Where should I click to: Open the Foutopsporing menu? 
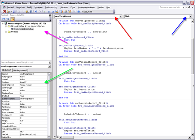(x=51, y=7)
